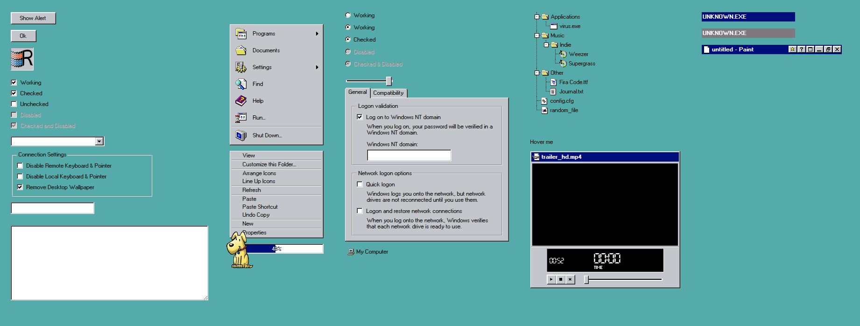Click the Help book icon
This screenshot has height=326, width=860.
241,101
